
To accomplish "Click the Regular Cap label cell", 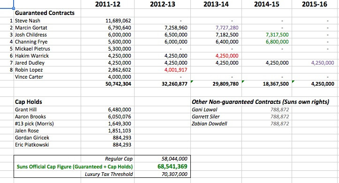I will click(107, 159).
